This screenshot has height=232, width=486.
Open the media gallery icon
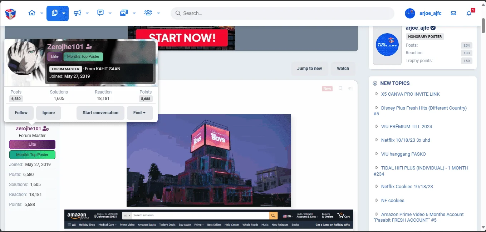click(x=124, y=13)
